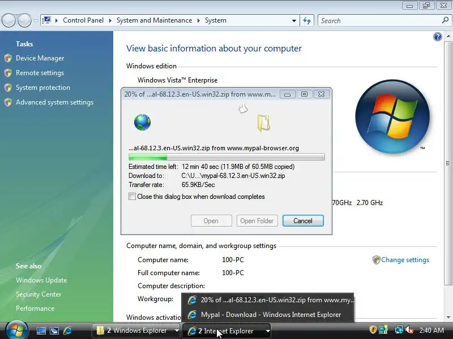This screenshot has height=339, width=453.
Task: Expand the Internet Explorer taskbar group arrow
Action: pyautogui.click(x=268, y=331)
